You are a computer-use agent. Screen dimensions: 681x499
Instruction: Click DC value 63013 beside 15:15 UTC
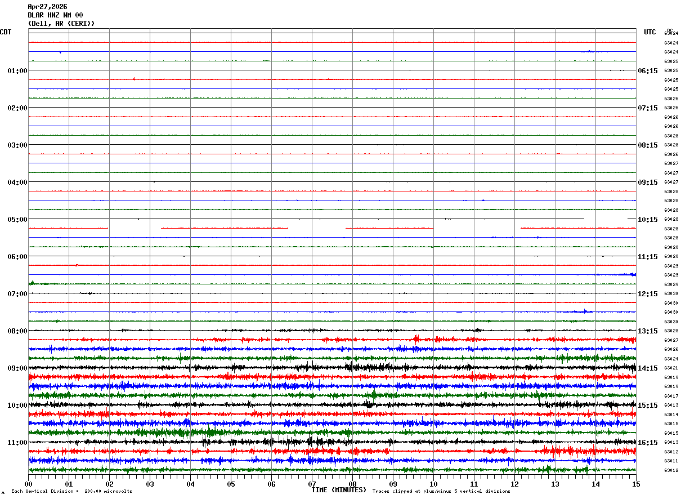pos(671,406)
